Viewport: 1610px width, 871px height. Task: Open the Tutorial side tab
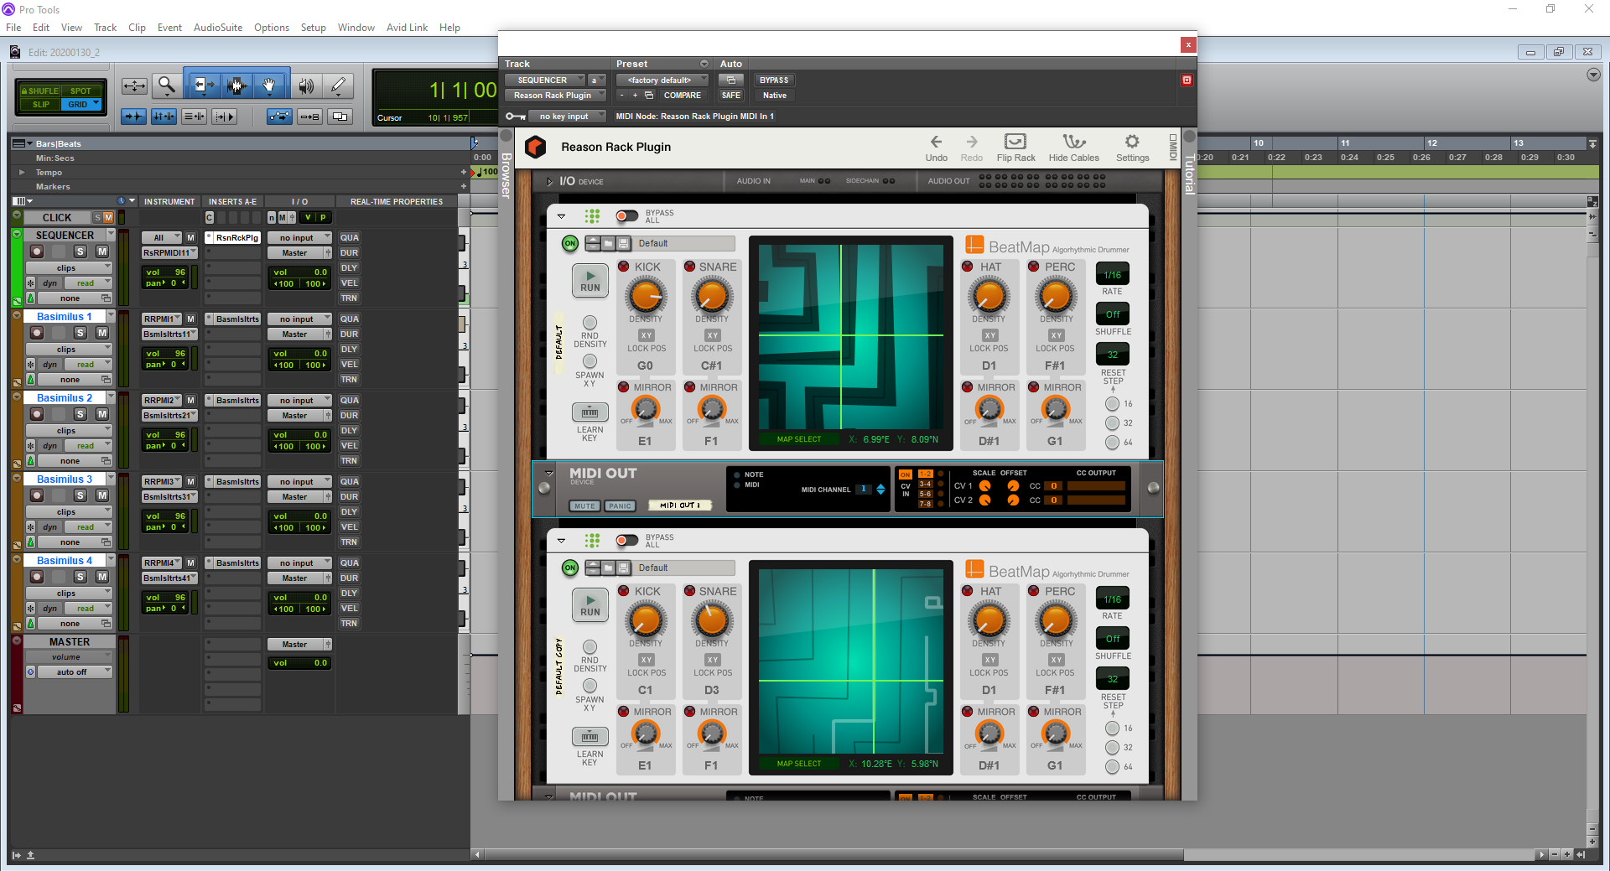(1189, 174)
